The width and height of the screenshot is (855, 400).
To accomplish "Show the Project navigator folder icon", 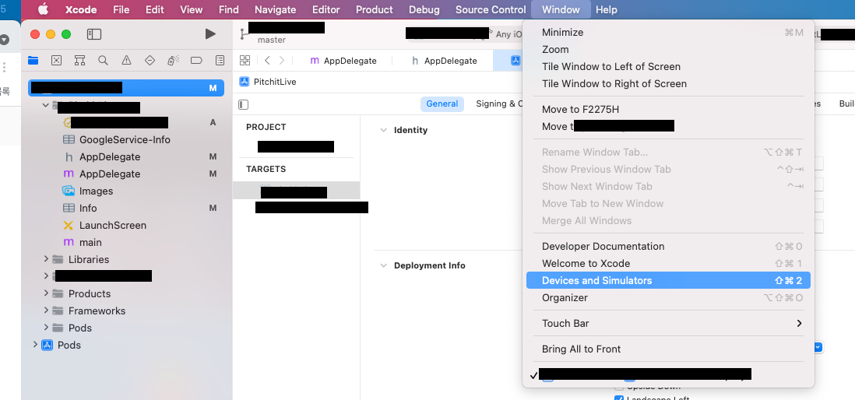I will (x=33, y=61).
